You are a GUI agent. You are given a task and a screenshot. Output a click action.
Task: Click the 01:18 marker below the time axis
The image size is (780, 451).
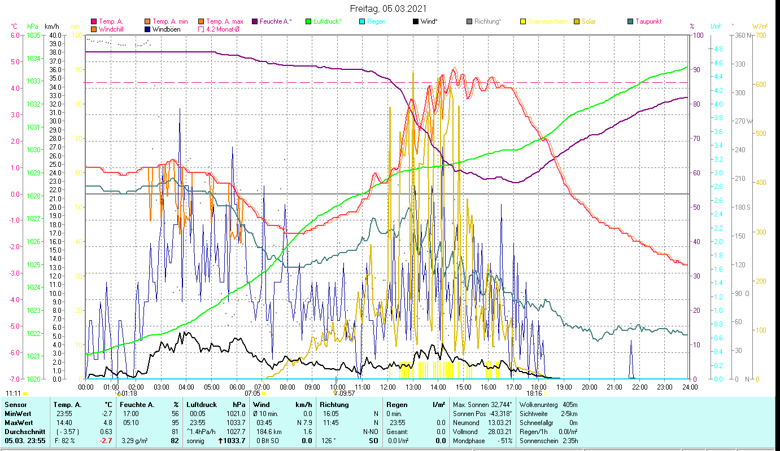click(x=119, y=393)
